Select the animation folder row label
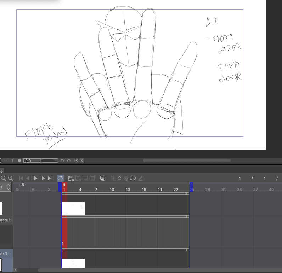The image size is (282, 273). tap(6, 220)
